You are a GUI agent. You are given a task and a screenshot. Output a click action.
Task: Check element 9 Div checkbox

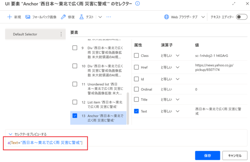(75, 48)
